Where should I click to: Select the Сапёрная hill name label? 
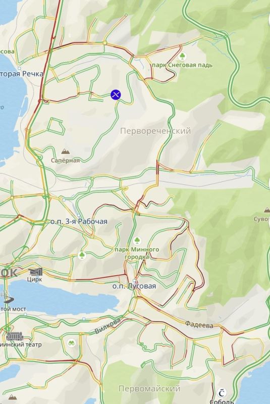tap(66, 161)
